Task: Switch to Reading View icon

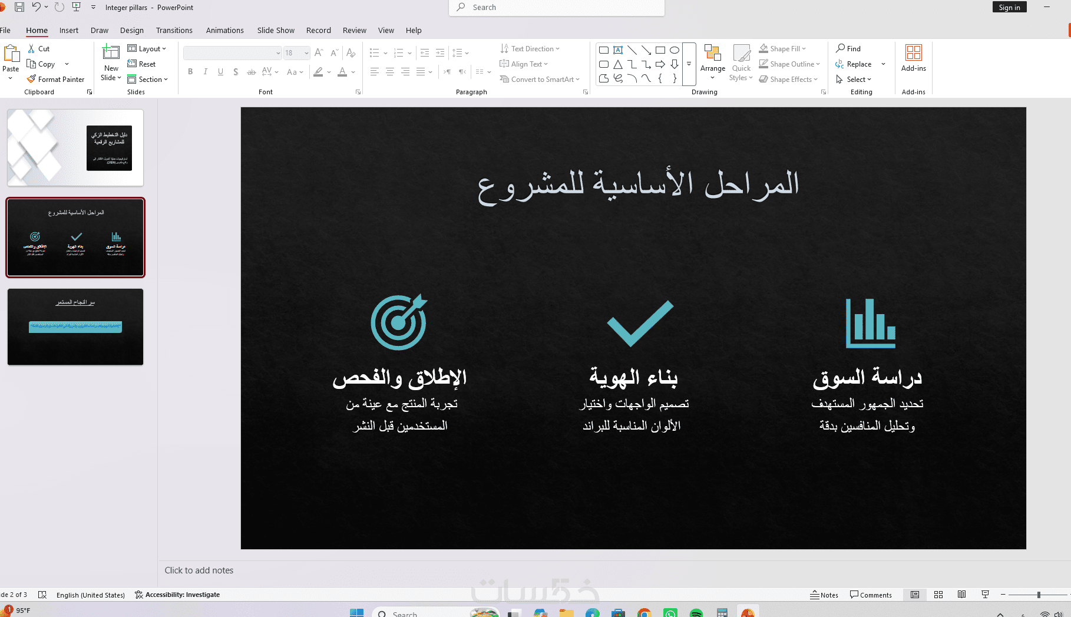Action: (961, 595)
